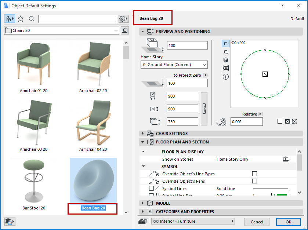The width and height of the screenshot is (308, 230).
Task: Click the settings list scroll down arrow
Action: [x=299, y=193]
